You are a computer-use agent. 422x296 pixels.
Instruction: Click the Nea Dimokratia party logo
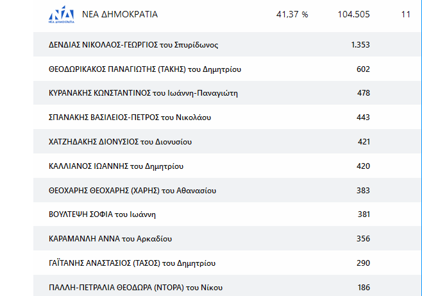tap(62, 15)
